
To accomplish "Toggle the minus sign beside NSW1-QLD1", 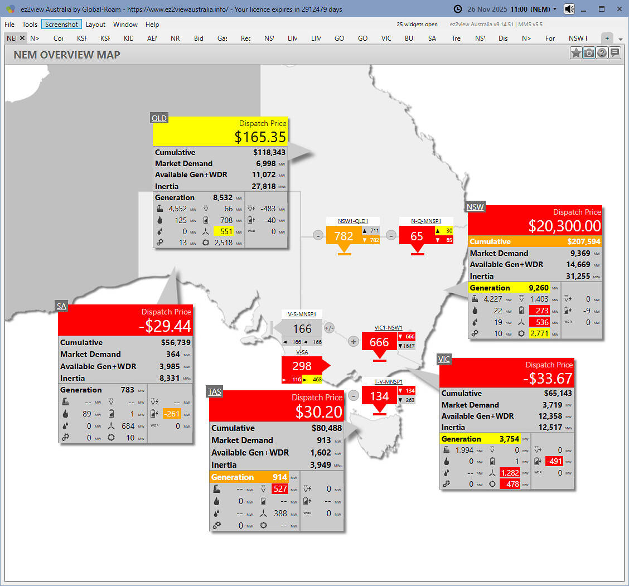I will pyautogui.click(x=318, y=235).
